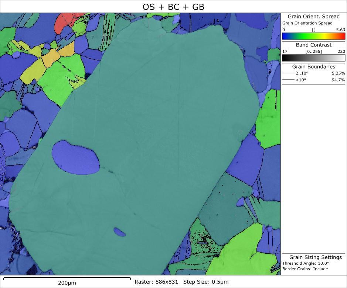Select the large blue oval inclusion

pyautogui.click(x=75, y=157)
